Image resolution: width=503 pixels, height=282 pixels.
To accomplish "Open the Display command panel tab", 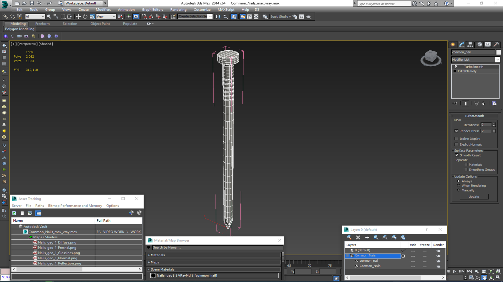I will pos(488,44).
